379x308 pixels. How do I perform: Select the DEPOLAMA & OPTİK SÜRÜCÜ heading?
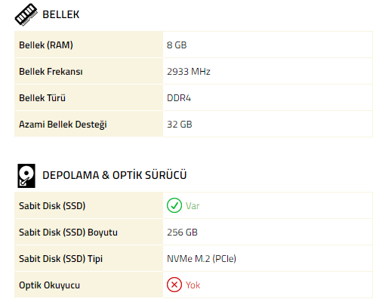(115, 175)
